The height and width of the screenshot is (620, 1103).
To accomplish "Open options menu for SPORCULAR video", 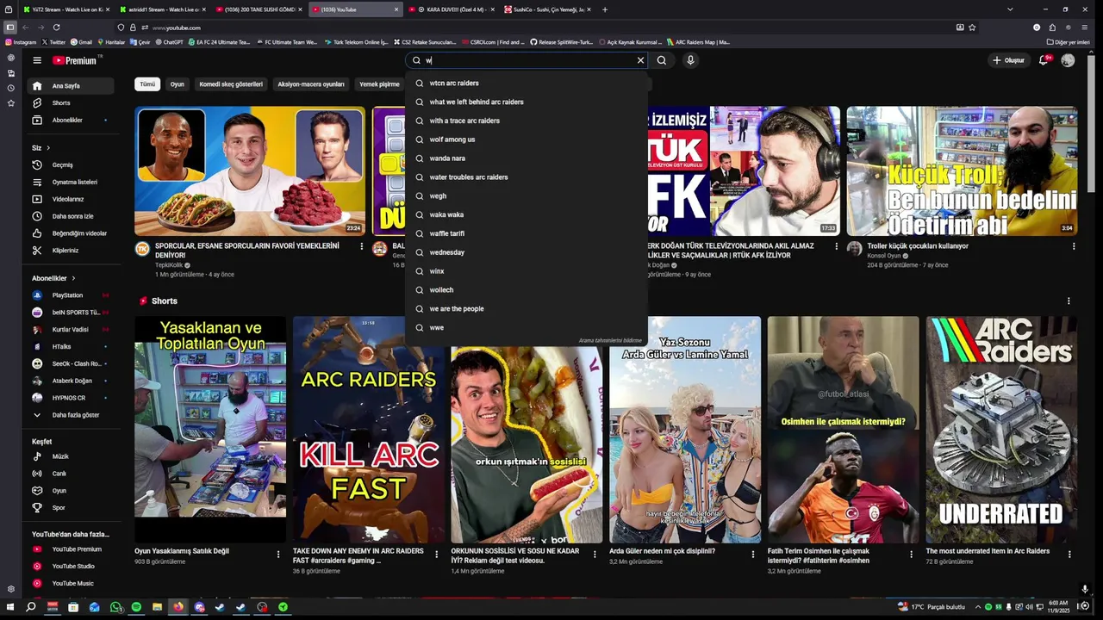I will point(361,246).
